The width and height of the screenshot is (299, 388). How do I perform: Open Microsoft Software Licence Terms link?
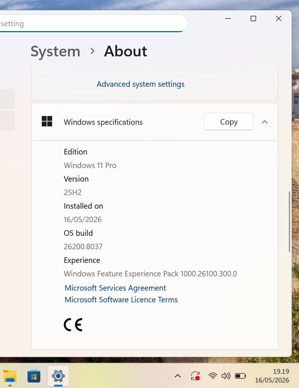point(121,300)
